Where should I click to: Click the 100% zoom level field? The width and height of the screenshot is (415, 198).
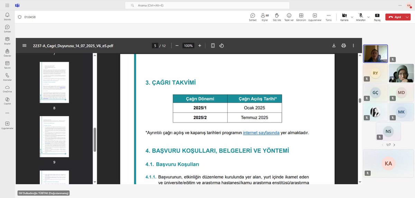tap(188, 46)
